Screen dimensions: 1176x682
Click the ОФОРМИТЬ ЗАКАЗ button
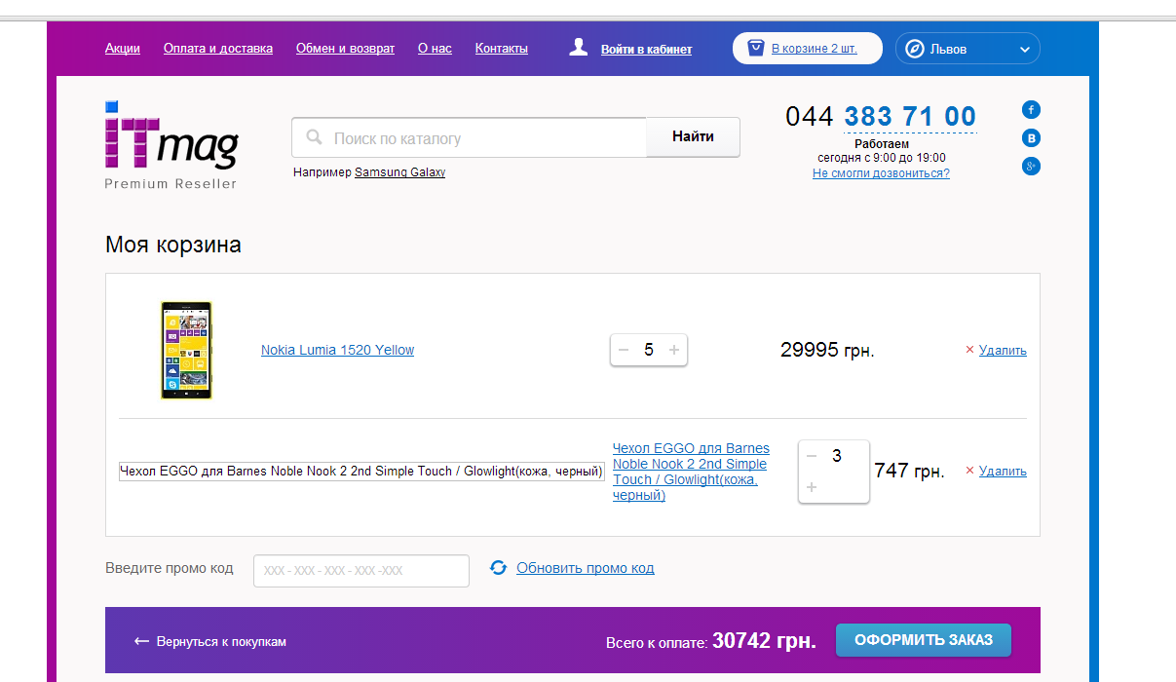(924, 640)
